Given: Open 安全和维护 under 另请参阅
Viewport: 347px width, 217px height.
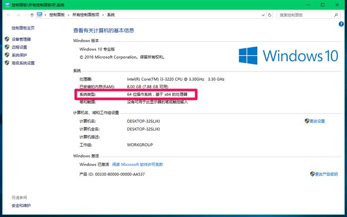Looking at the screenshot, I should (x=21, y=206).
